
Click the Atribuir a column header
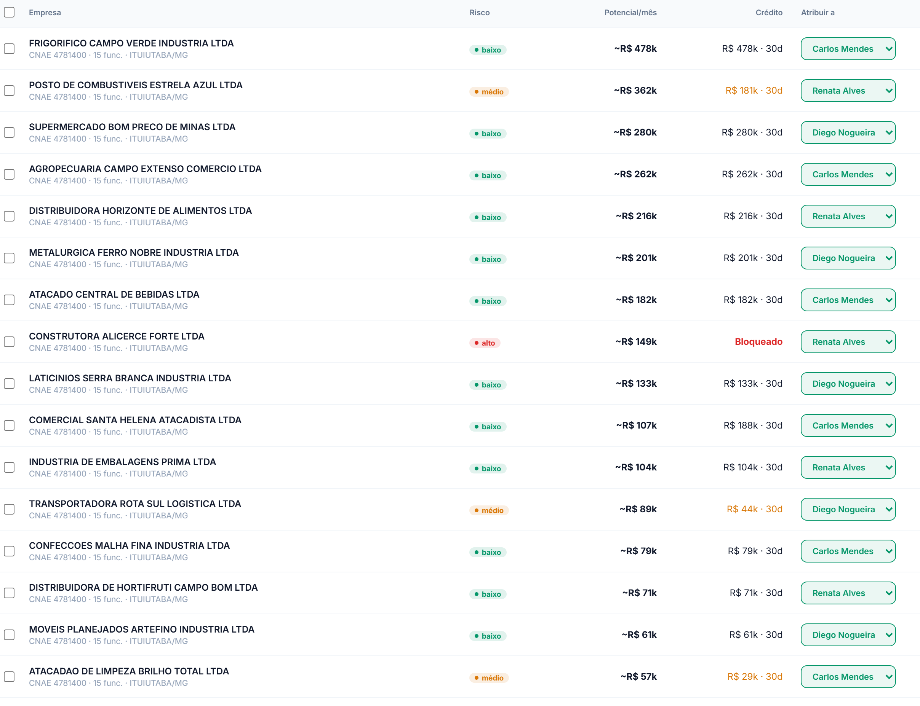point(818,13)
